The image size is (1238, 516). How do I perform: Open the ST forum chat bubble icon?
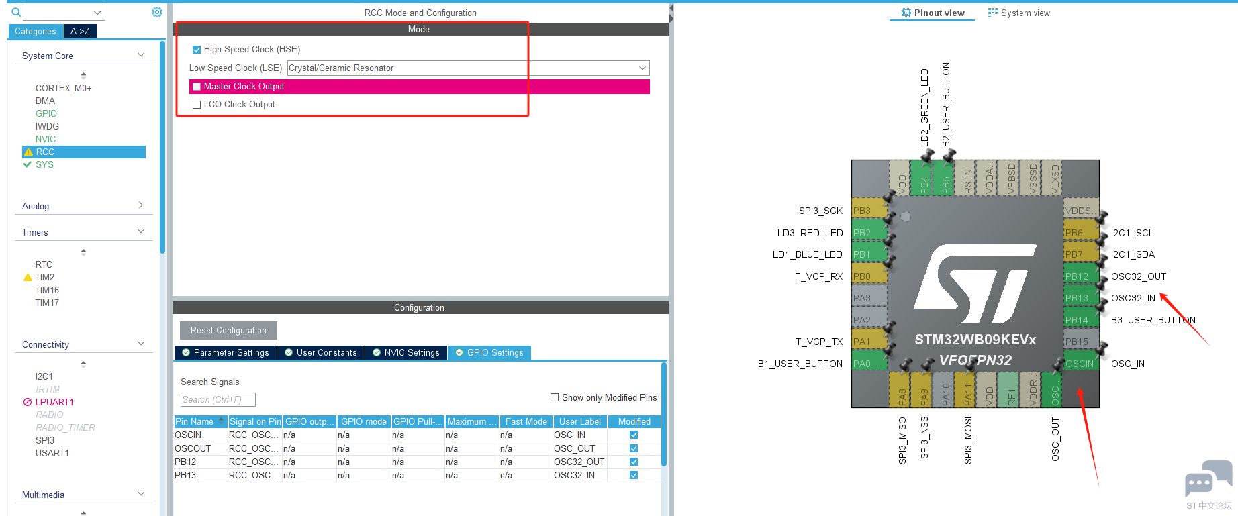pos(1208,478)
